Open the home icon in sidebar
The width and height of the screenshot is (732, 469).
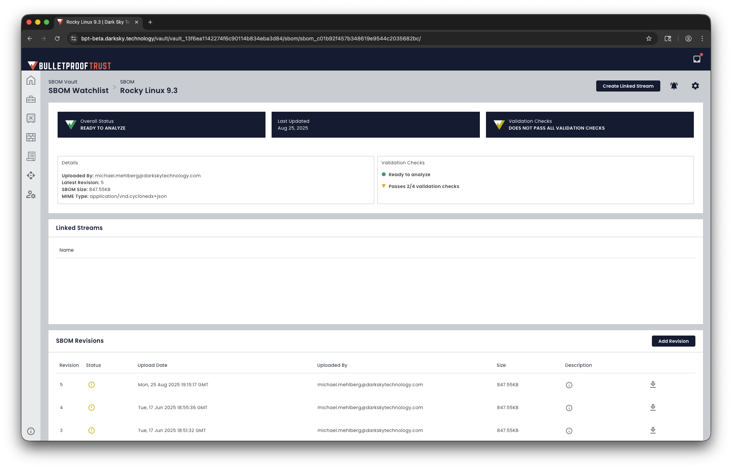[x=31, y=80]
